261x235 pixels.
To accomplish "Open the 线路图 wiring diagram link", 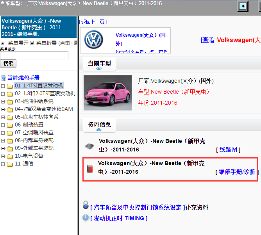I will [228, 150].
